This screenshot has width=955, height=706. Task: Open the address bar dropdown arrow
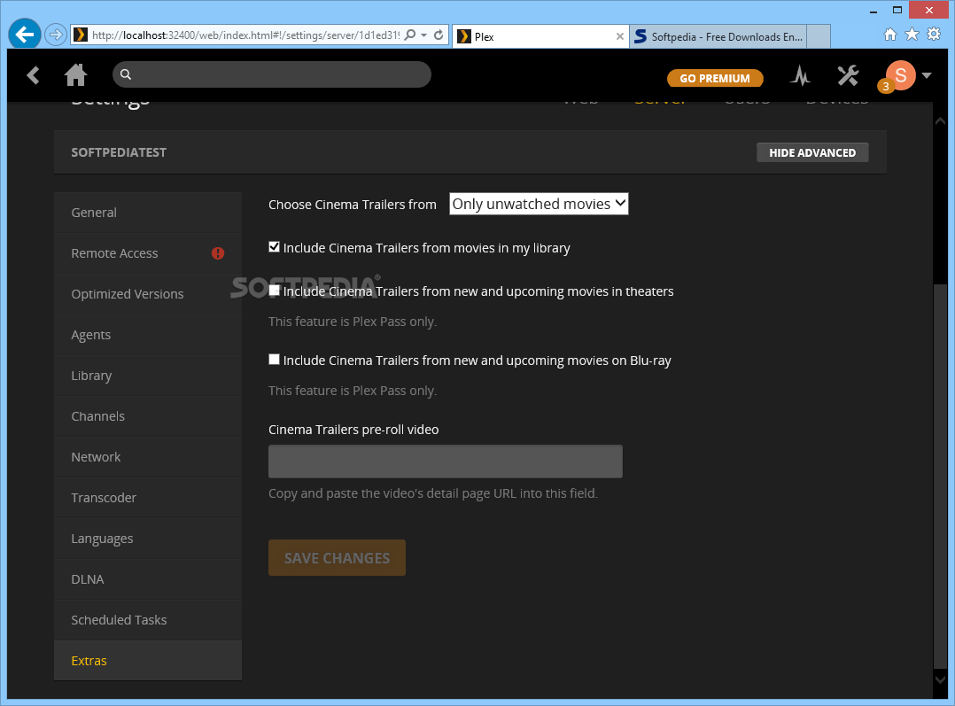(x=423, y=35)
